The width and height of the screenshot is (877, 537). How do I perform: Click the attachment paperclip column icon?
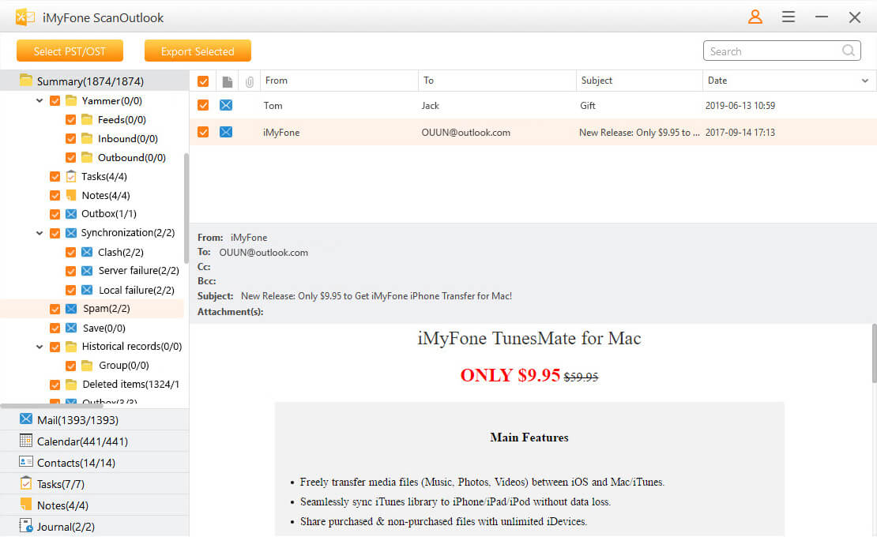248,81
